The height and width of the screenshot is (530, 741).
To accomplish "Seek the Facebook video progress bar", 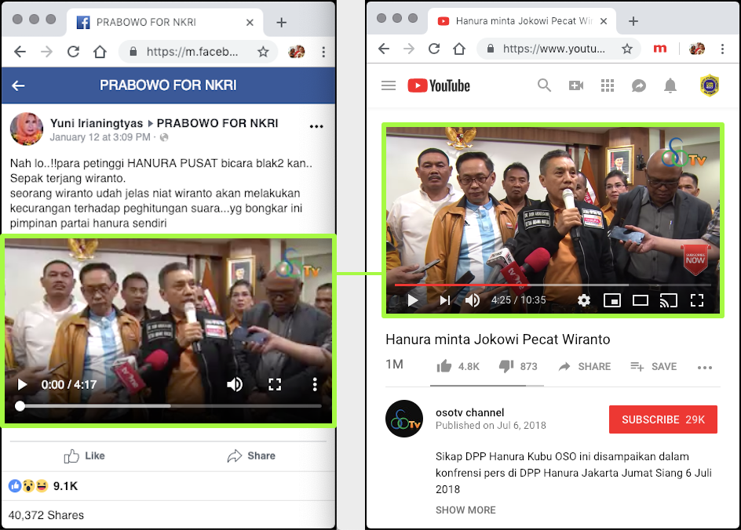I will (x=170, y=406).
